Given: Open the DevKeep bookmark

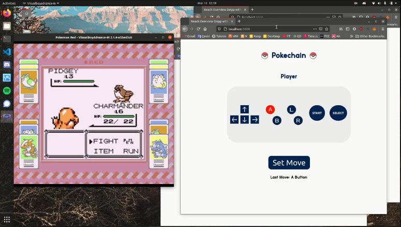Looking at the screenshot, I should 272,36.
